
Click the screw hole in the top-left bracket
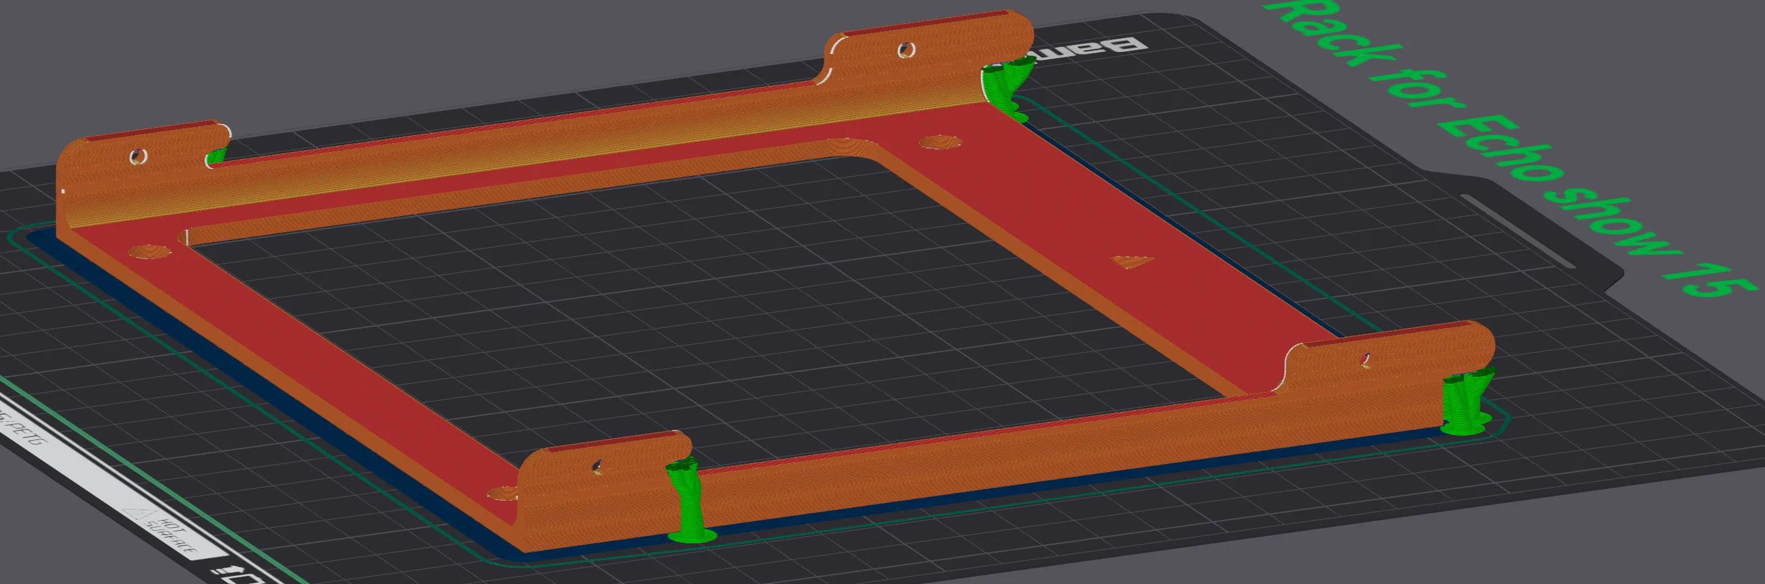tap(138, 156)
